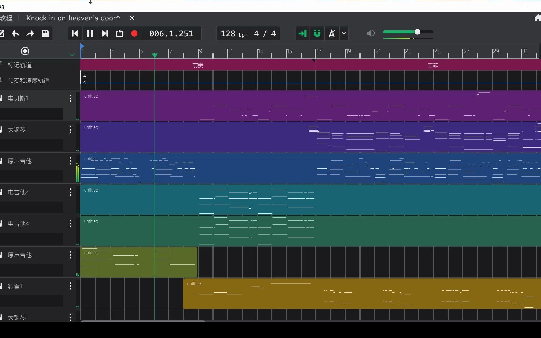Toggle loop playback
Screen dimensions: 541x338
pyautogui.click(x=120, y=33)
